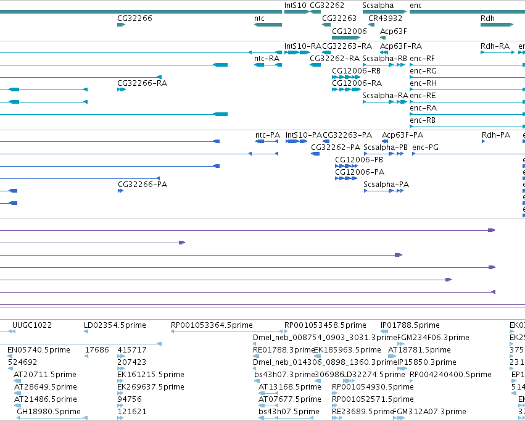Select the CG32266 gene label
Viewport: 525px width, 421px height.
134,18
